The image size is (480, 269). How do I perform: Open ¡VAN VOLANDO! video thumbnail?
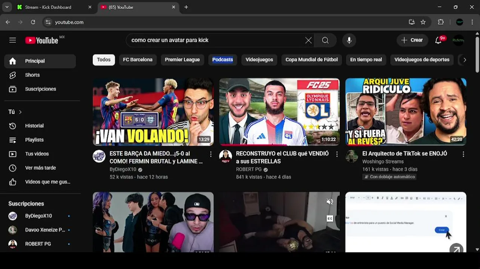153,112
